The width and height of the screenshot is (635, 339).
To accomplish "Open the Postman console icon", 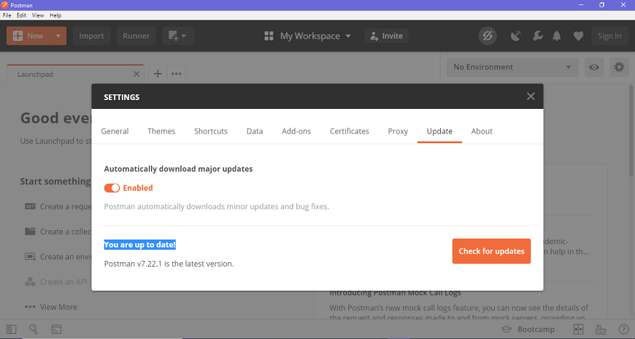I will tap(56, 330).
